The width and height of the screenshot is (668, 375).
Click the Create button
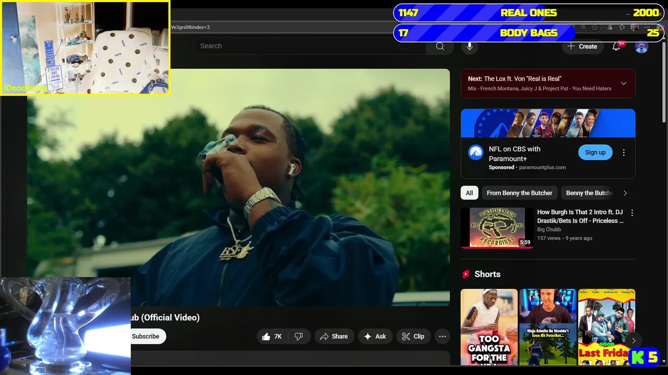[x=582, y=46]
